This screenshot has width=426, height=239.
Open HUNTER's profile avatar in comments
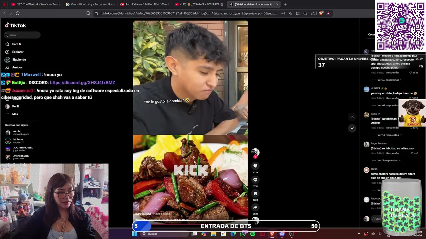[366, 89]
